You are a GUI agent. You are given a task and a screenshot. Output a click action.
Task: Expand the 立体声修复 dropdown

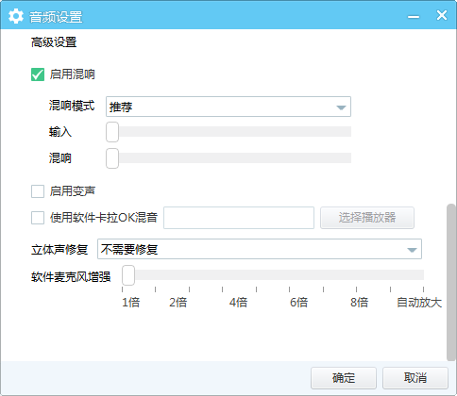260,249
